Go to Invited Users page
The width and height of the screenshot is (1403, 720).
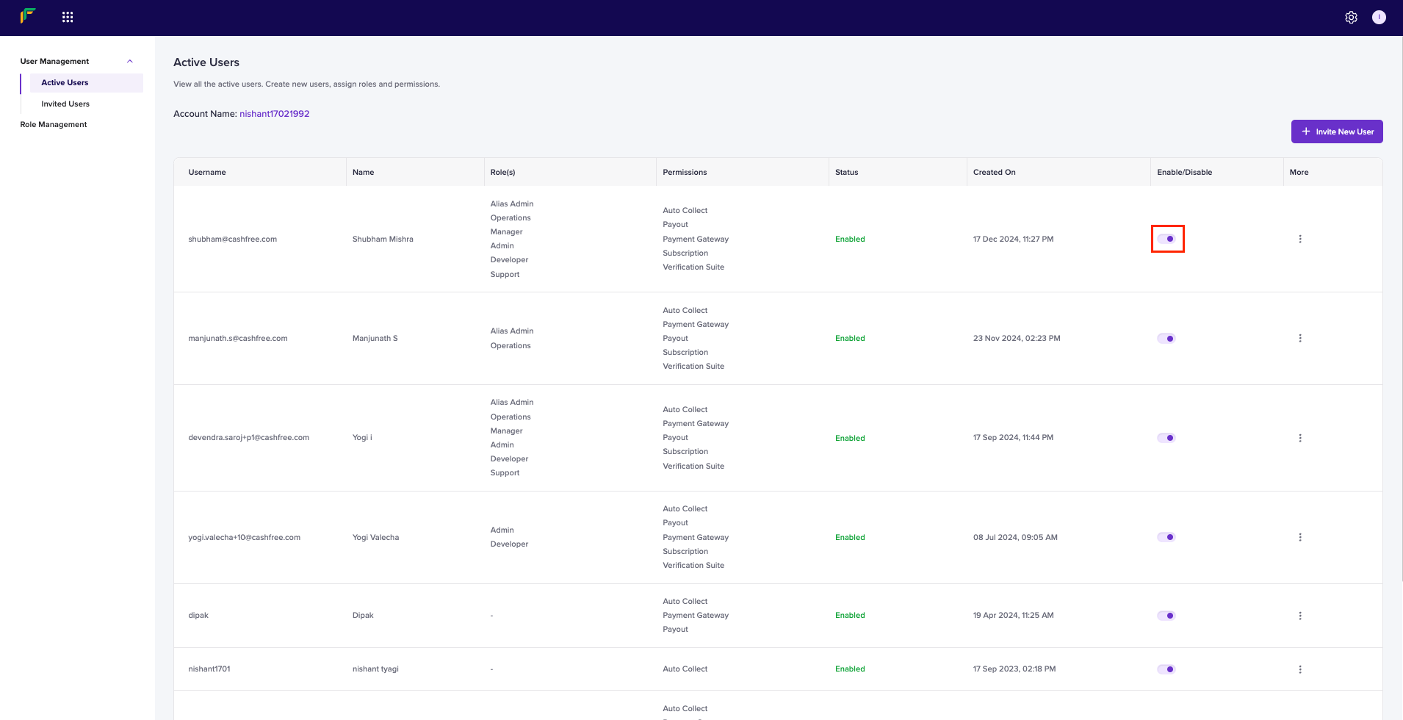click(65, 104)
